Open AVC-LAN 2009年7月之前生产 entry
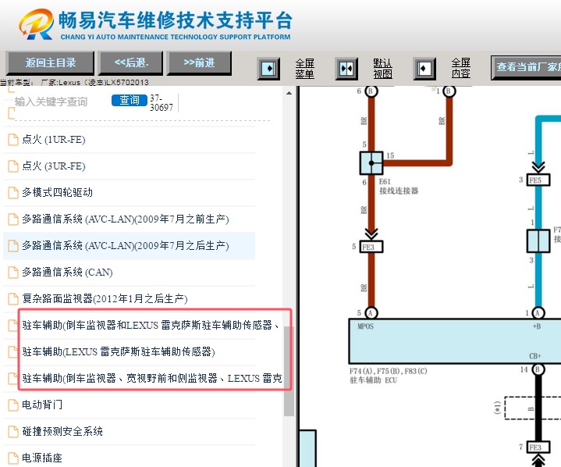This screenshot has height=467, width=561. [125, 219]
